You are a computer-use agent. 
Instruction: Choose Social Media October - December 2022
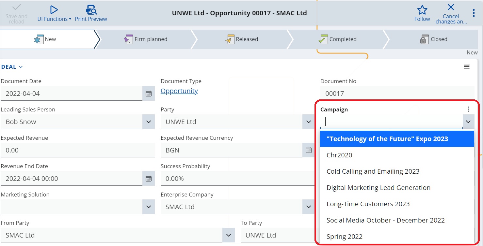click(x=397, y=220)
